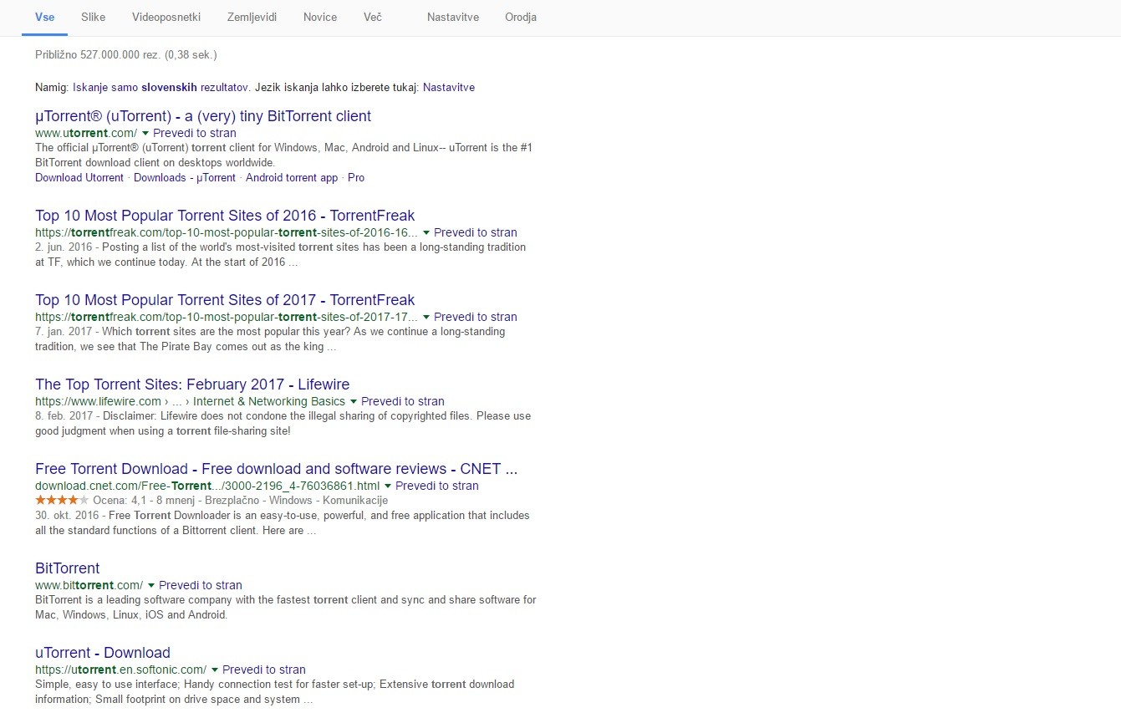Open the Pro sitelink

(x=356, y=177)
